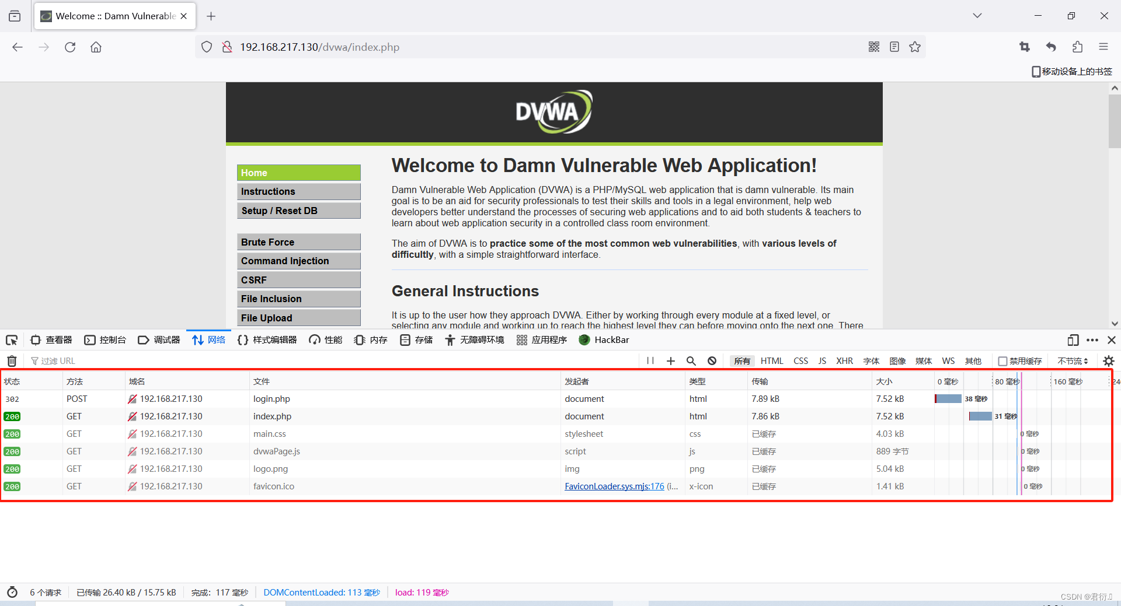Screen dimensions: 1121x606
Task: Activate the element picker in devtools
Action: point(12,340)
